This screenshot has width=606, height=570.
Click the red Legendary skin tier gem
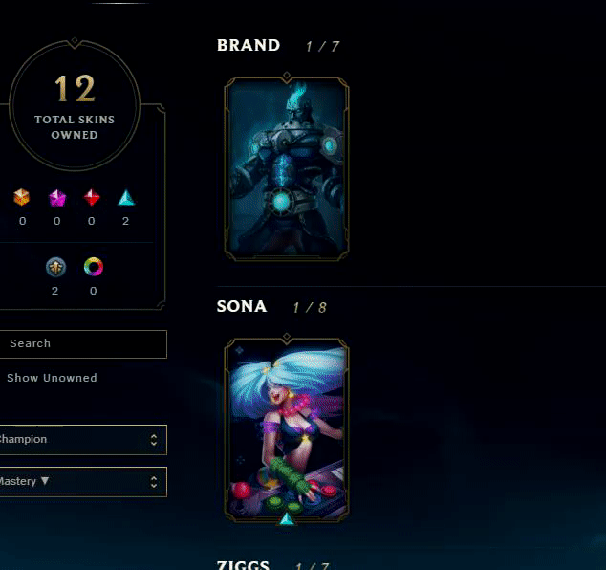[92, 198]
